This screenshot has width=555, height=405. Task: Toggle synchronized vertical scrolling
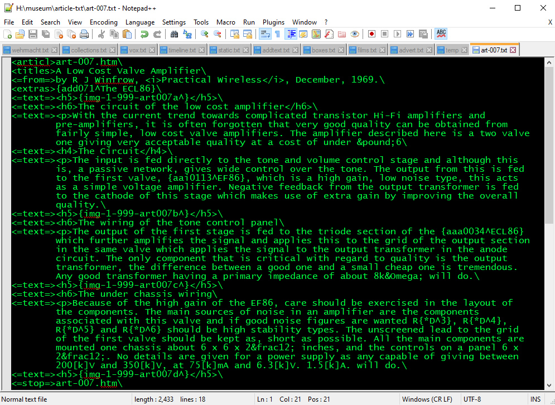[234, 34]
